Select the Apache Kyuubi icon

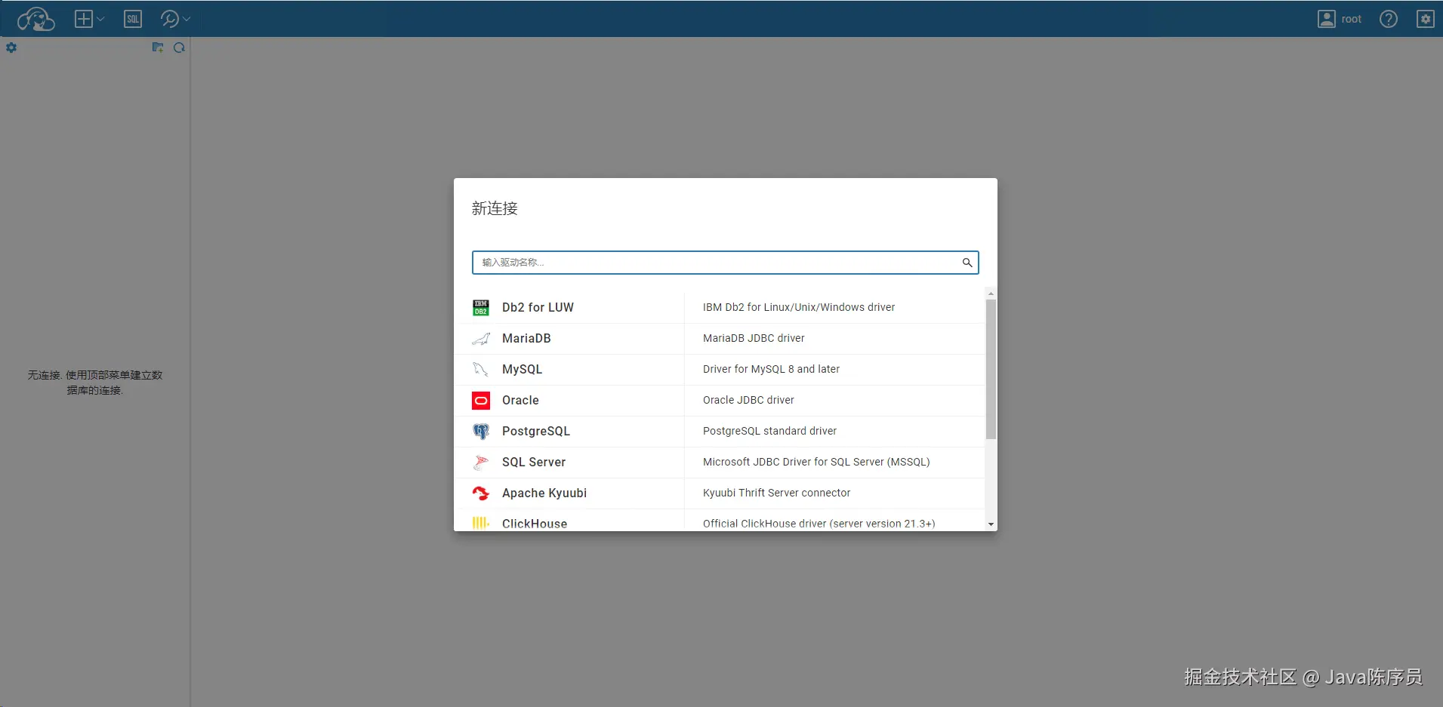click(x=481, y=493)
